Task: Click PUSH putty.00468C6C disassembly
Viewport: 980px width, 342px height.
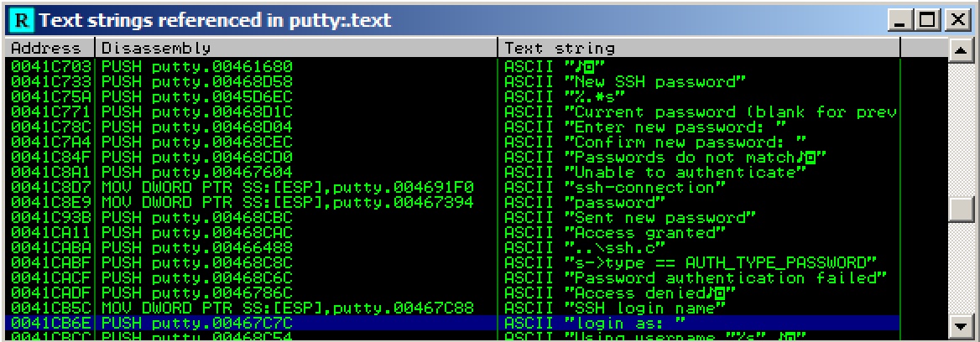Action: 197,277
